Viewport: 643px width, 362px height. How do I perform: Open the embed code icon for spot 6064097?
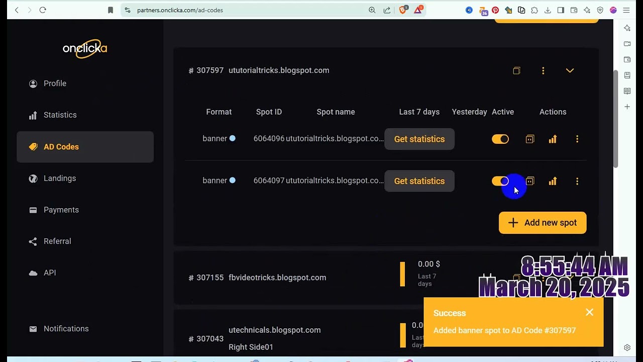point(530,181)
